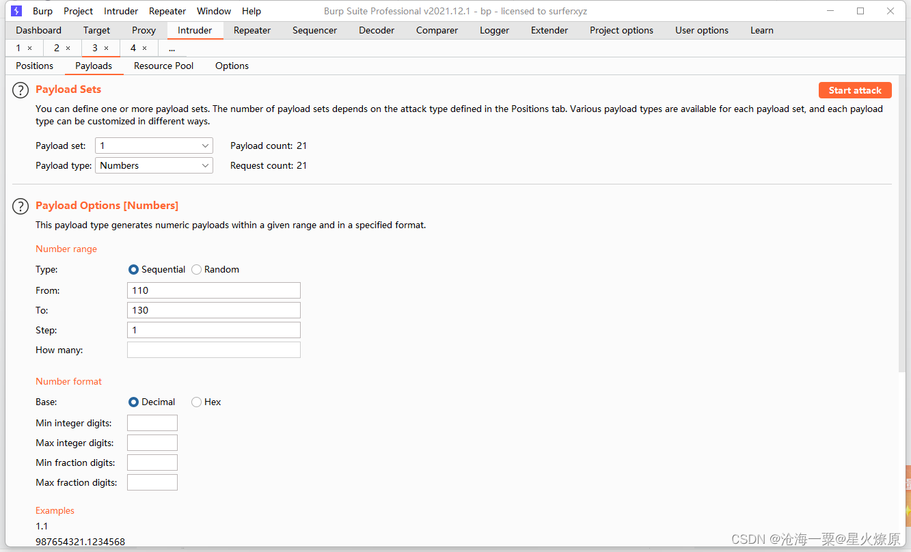Switch to the Sequencer tab
This screenshot has width=911, height=552.
(x=314, y=30)
